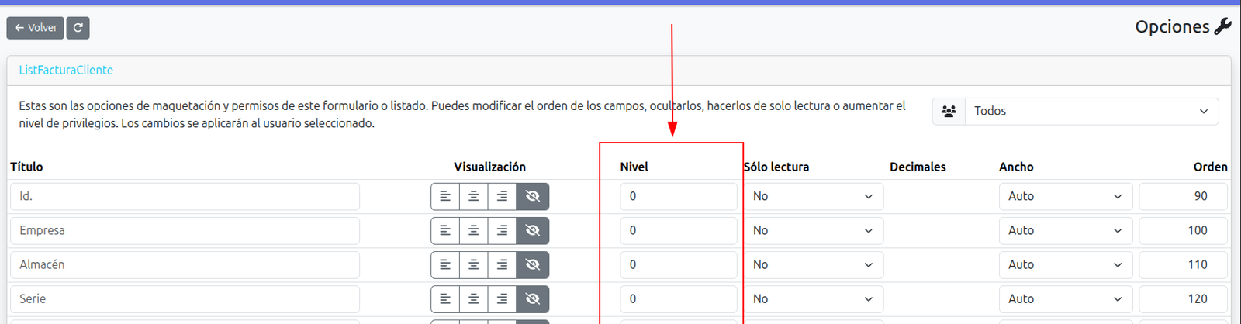Click the Orden field showing 120
1241x324 pixels.
[x=1184, y=298]
